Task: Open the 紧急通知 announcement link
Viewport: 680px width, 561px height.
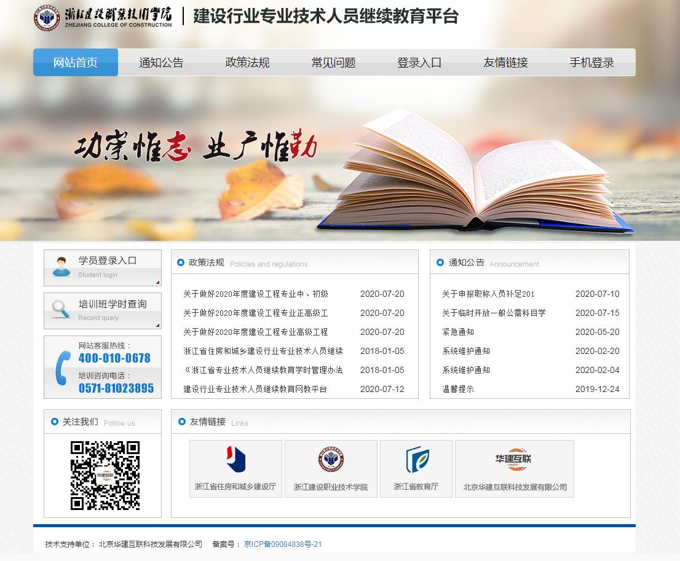Action: 458,332
